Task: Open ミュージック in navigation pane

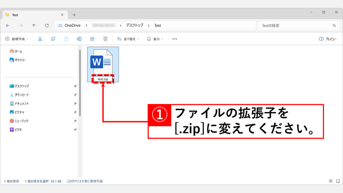Action: point(19,121)
